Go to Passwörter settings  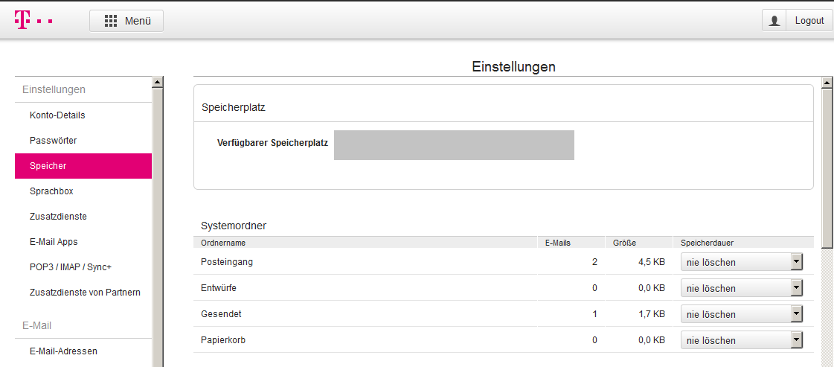pos(54,141)
